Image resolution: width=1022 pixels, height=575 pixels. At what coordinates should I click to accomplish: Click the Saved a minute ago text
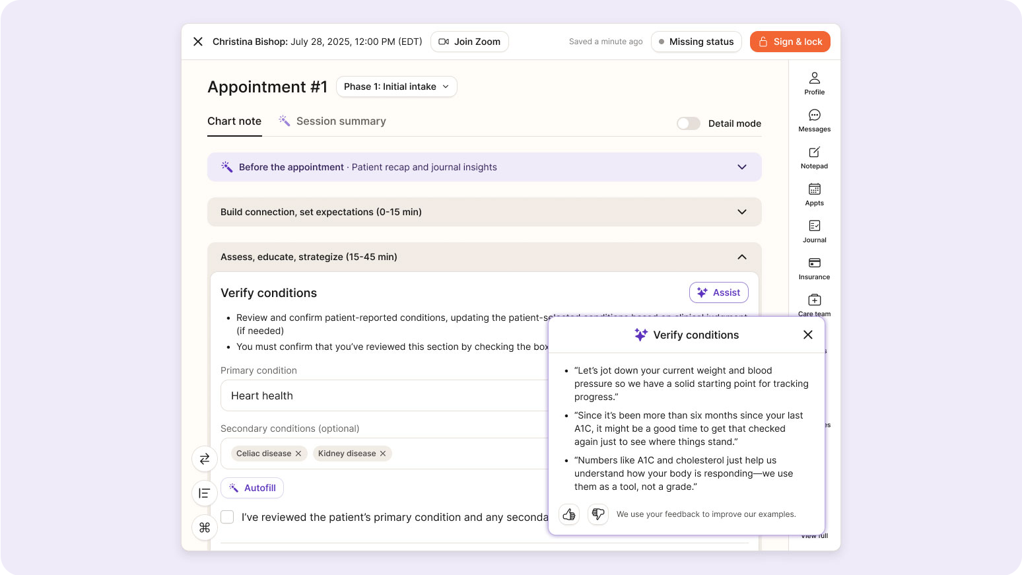605,42
